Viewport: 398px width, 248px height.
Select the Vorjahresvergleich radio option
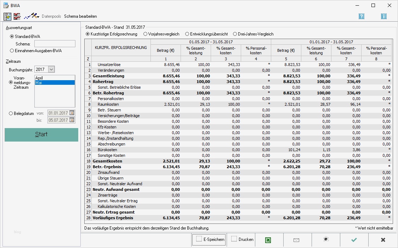(x=146, y=34)
